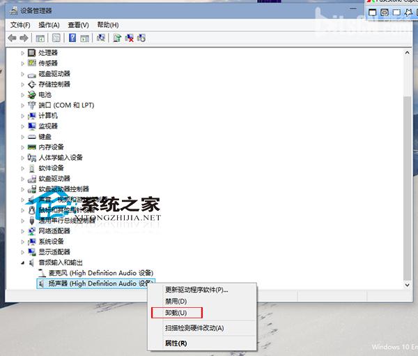The height and width of the screenshot is (356, 418).
Task: Click the update driver software toolbar icon
Action: point(117,38)
